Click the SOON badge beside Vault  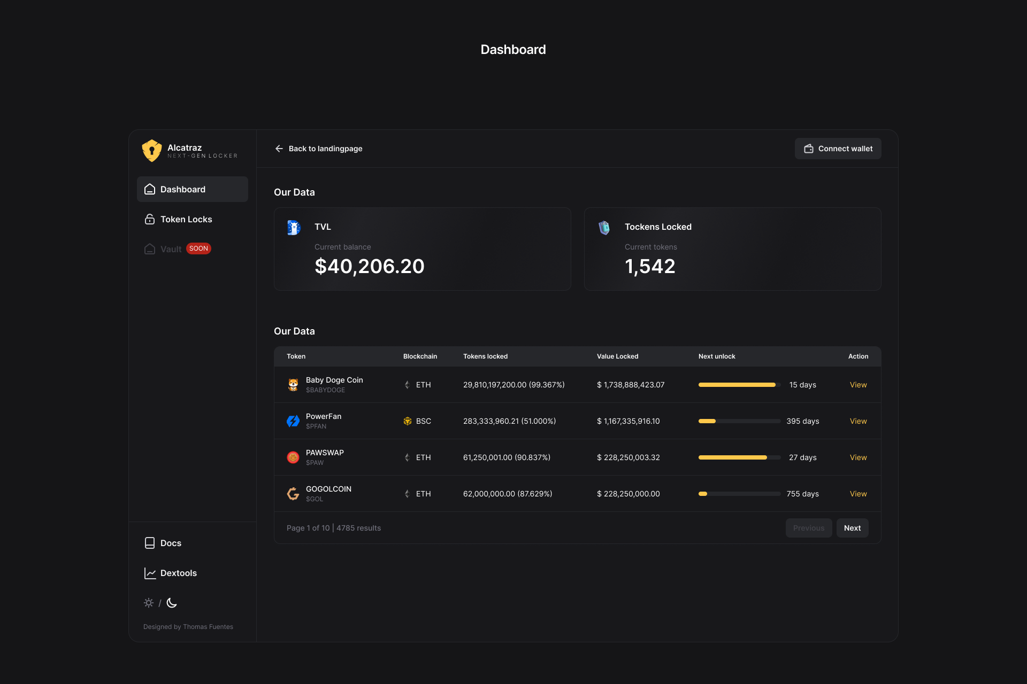[198, 248]
